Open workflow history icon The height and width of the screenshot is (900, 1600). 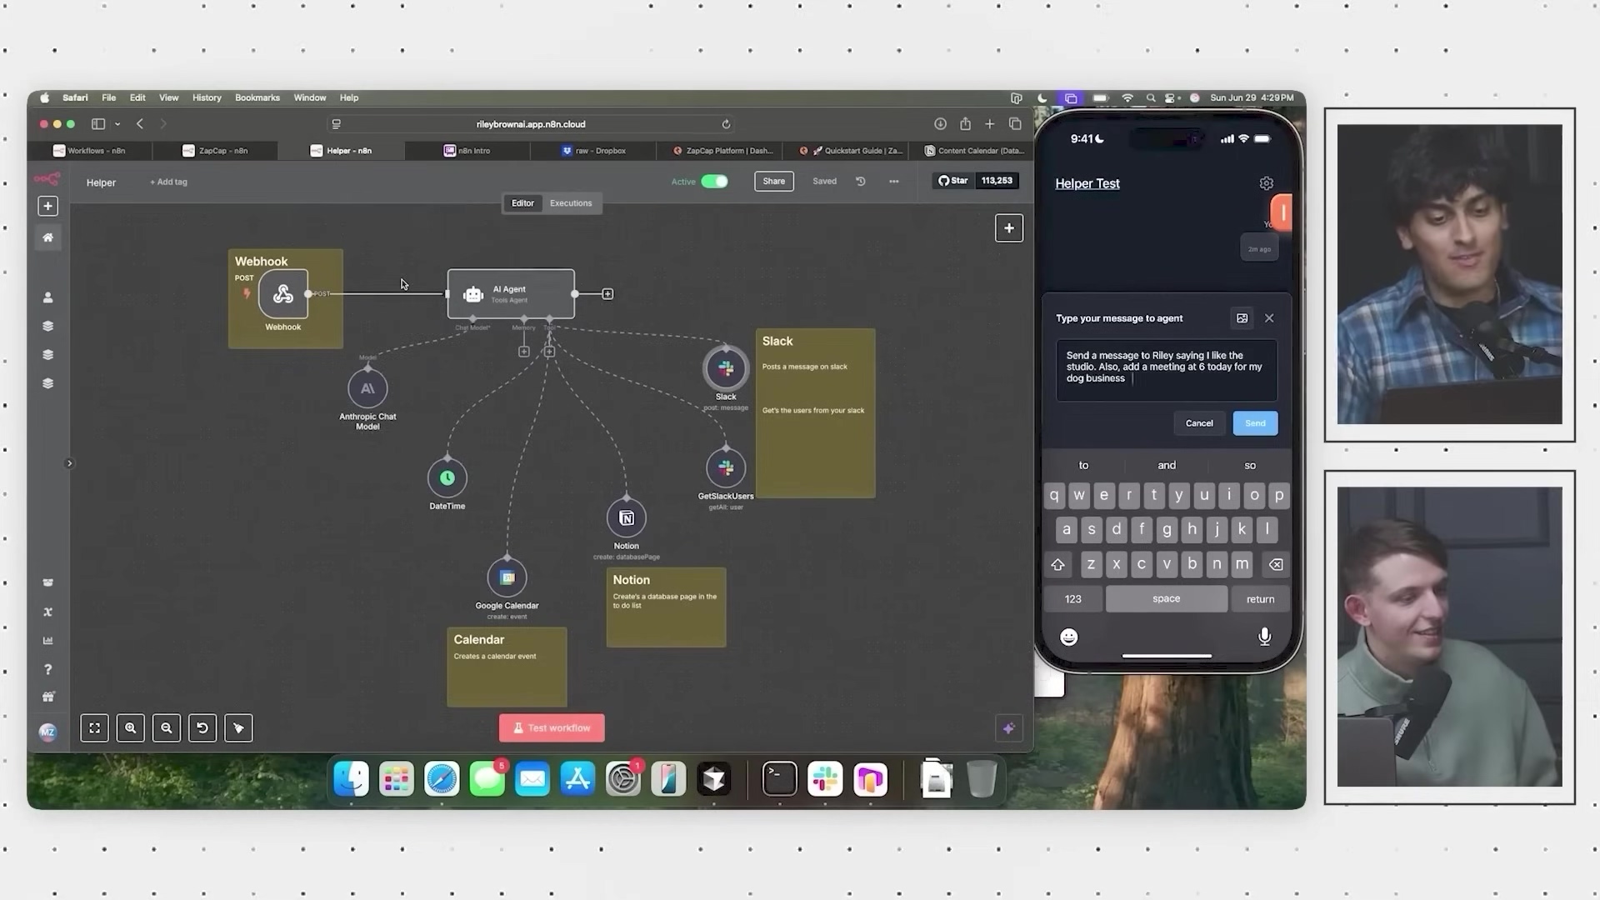pyautogui.click(x=861, y=181)
